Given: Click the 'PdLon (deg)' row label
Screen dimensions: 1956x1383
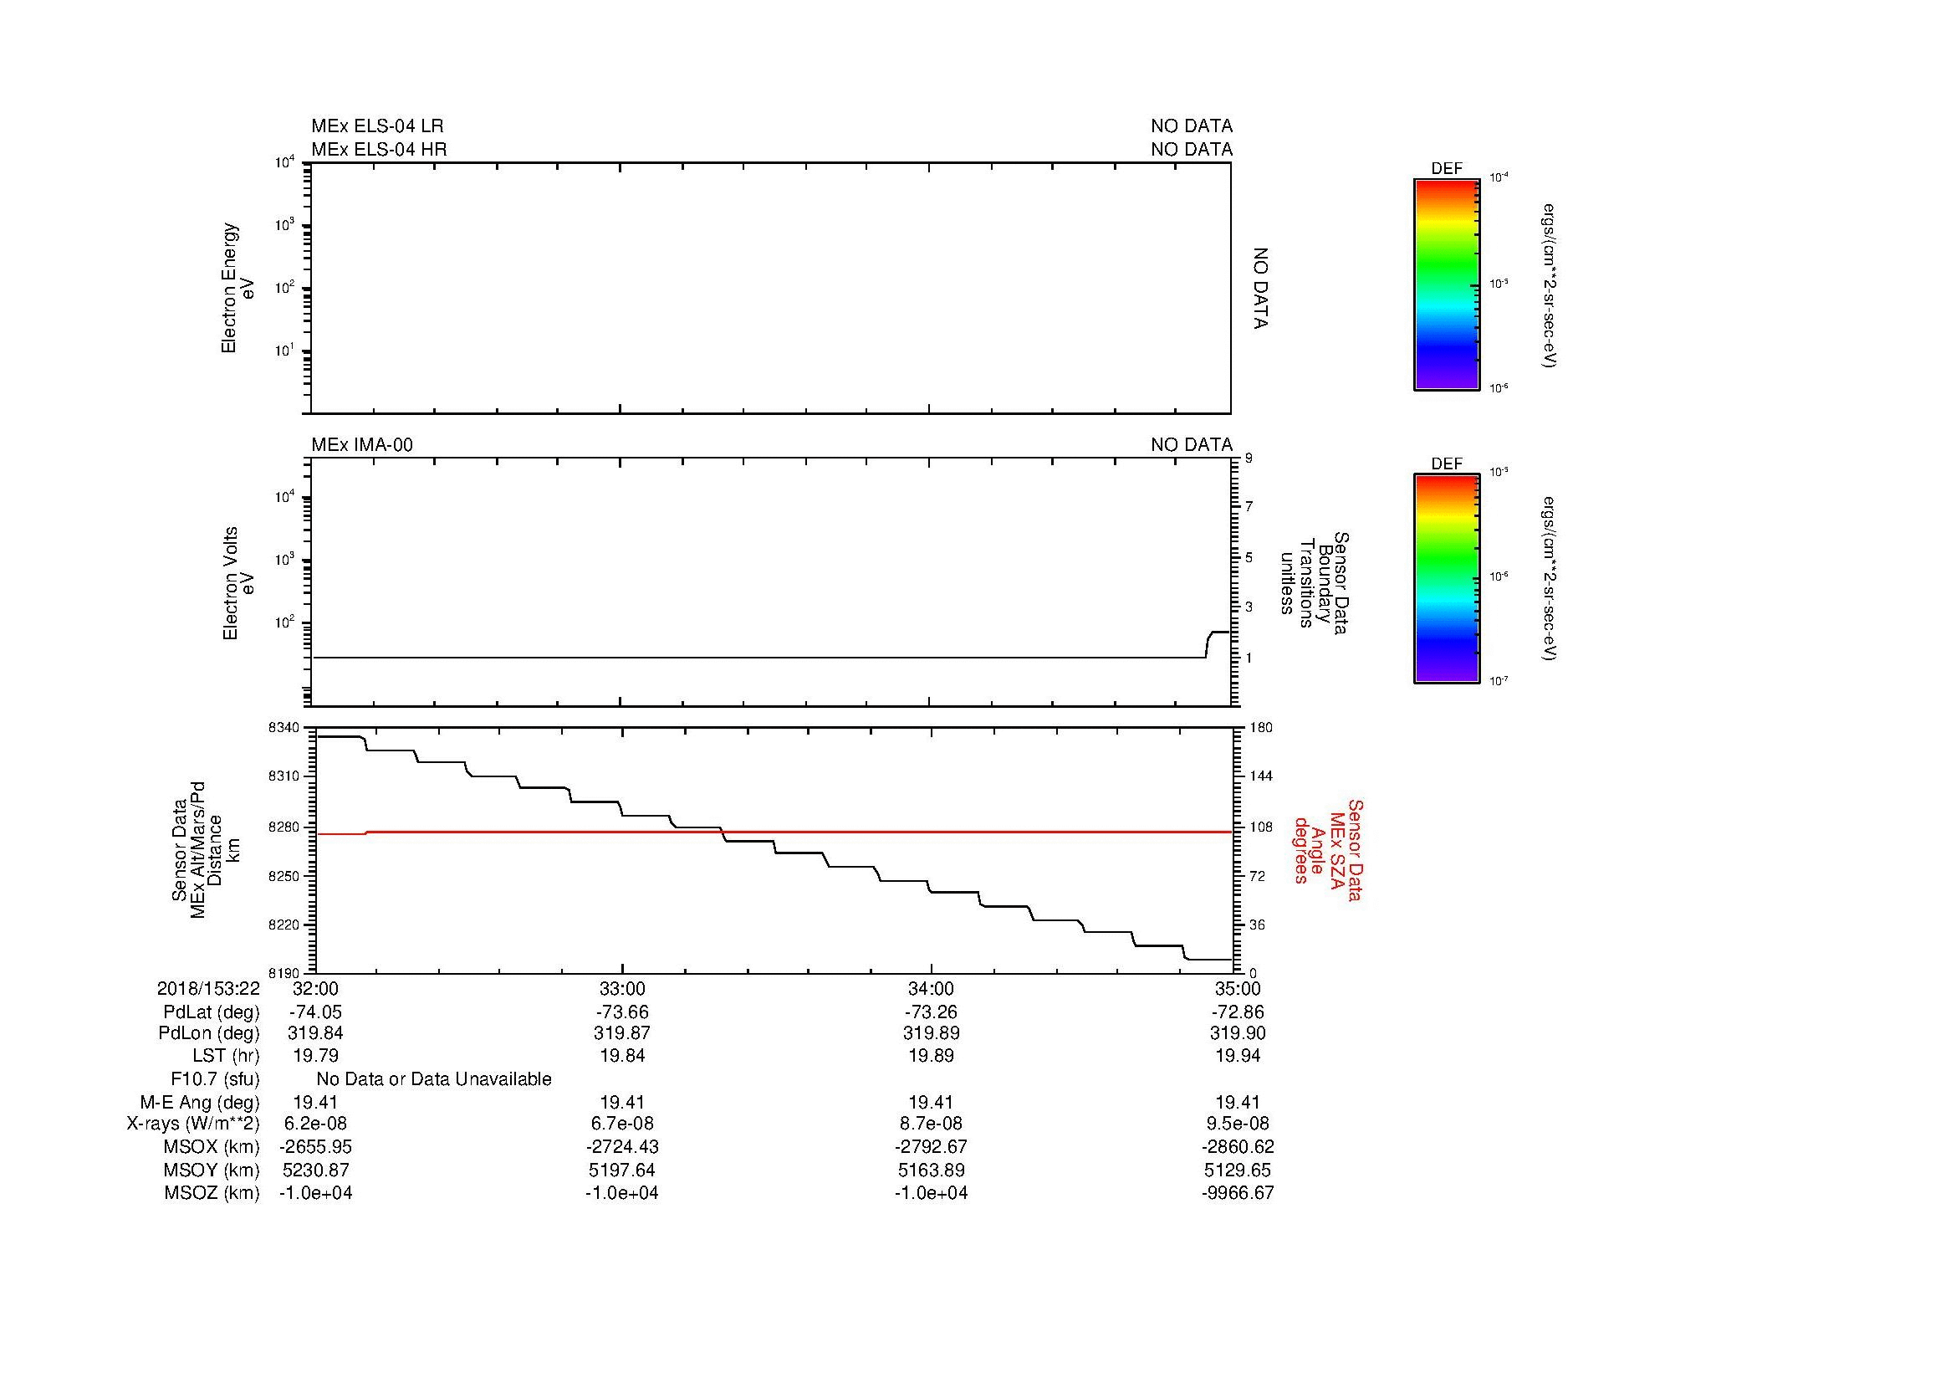Looking at the screenshot, I should click(x=209, y=1033).
